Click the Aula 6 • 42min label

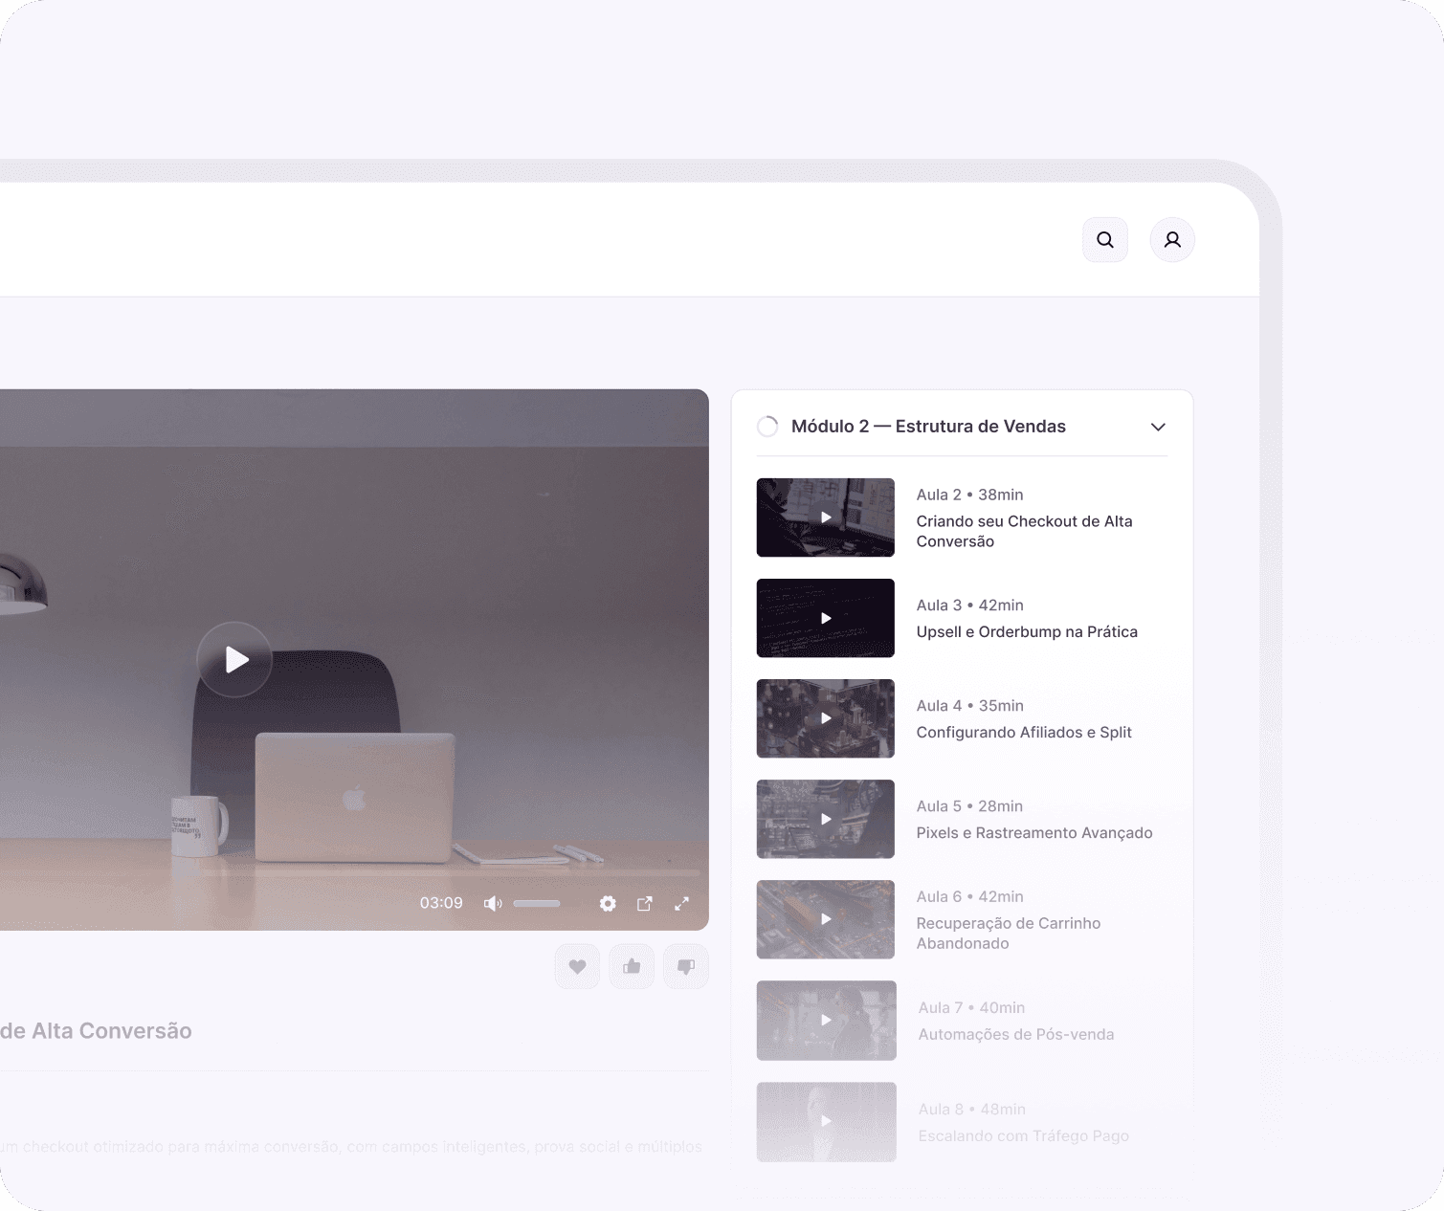point(970,896)
